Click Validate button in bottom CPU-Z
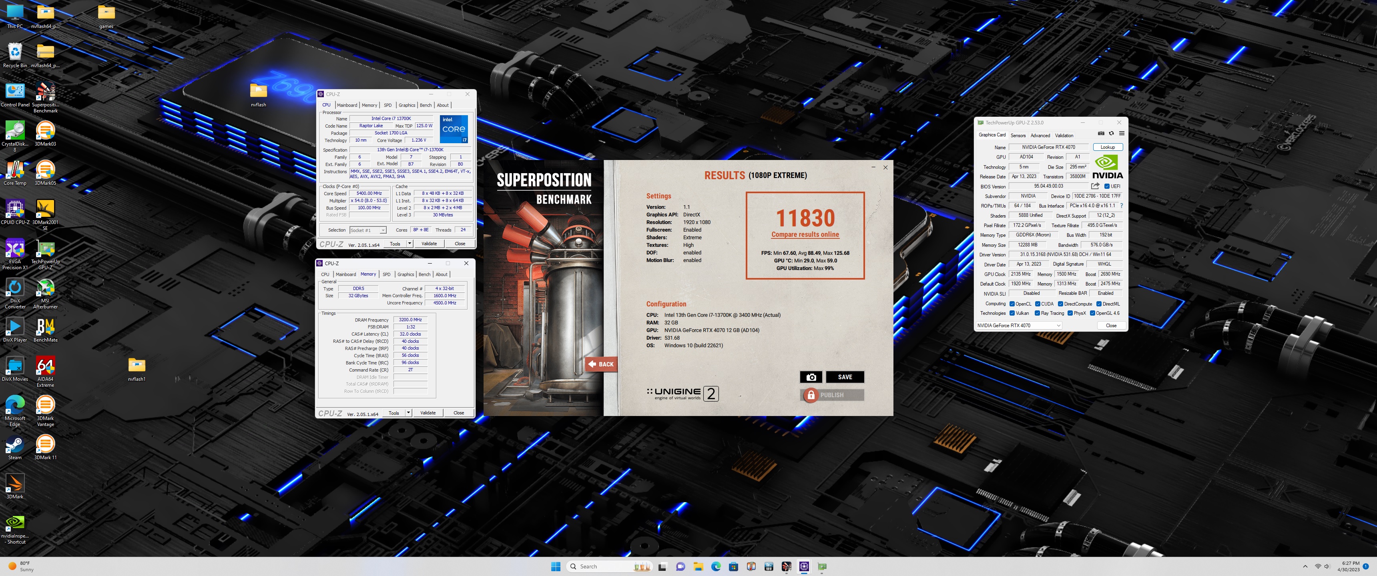 pos(428,413)
